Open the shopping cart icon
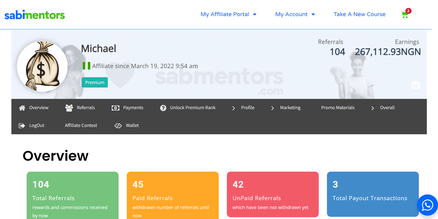The height and width of the screenshot is (219, 438). pos(405,15)
